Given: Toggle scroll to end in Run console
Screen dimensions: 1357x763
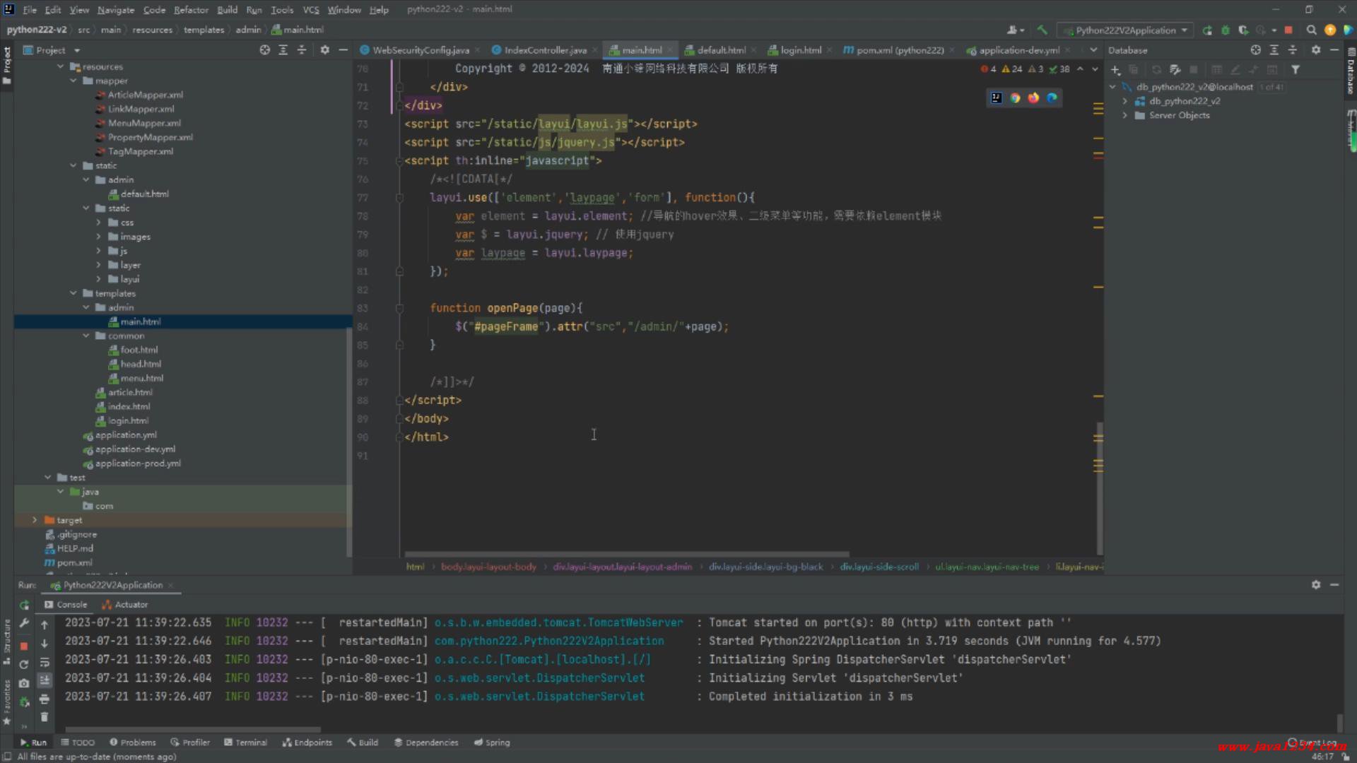Looking at the screenshot, I should tap(44, 680).
